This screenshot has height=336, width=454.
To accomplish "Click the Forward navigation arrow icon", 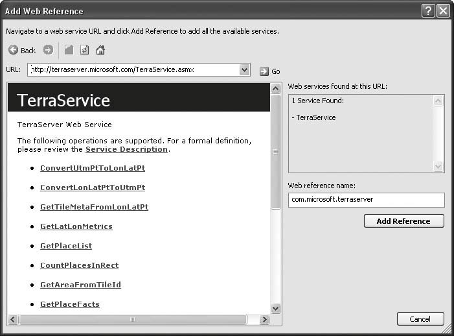I will point(48,50).
